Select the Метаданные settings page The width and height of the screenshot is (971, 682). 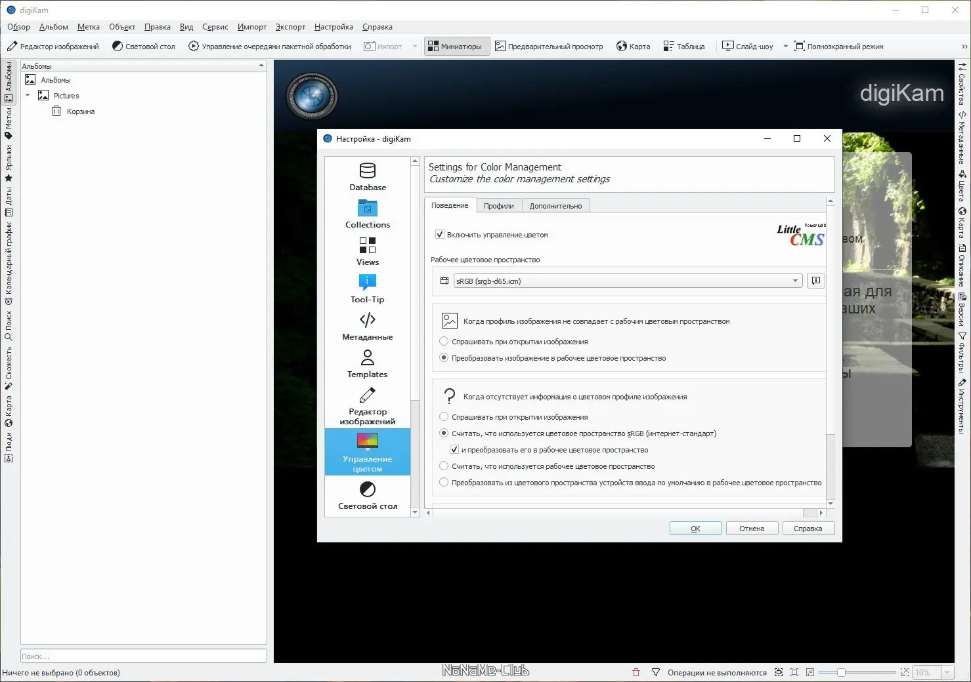click(368, 326)
